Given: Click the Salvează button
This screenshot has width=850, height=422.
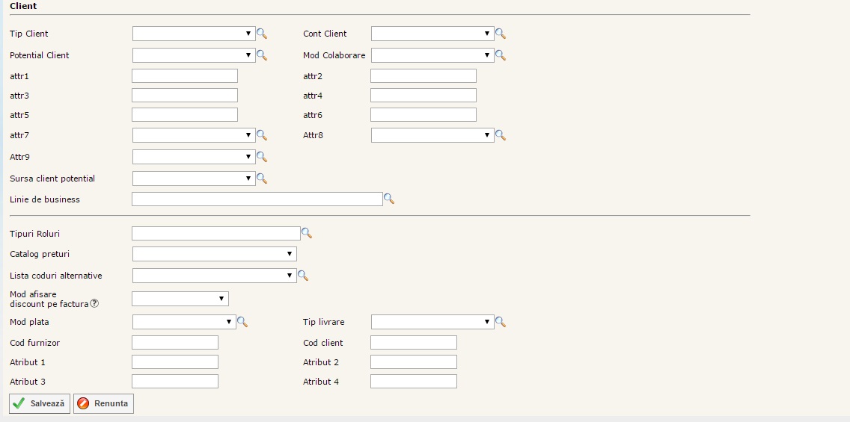Looking at the screenshot, I should (40, 403).
